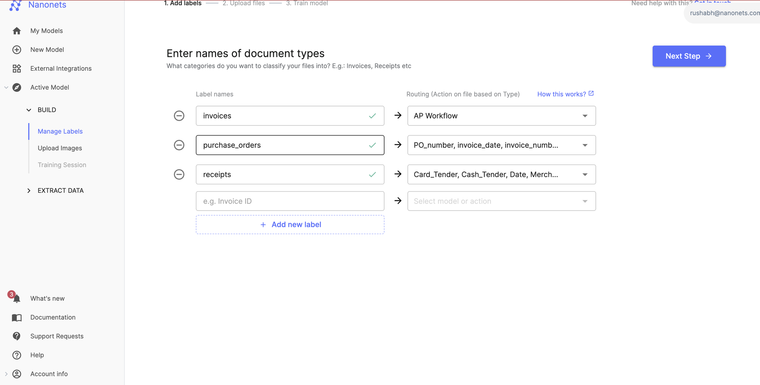Remove the invoices label
The height and width of the screenshot is (385, 760).
[x=179, y=116]
